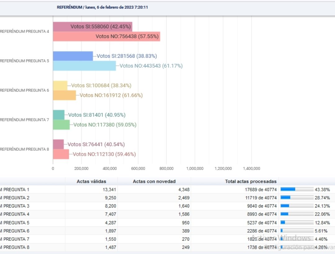Image resolution: width=335 pixels, height=254 pixels.
Task: Select the light blue Votos NO bar of Pregunta 5
Action: coord(84,66)
